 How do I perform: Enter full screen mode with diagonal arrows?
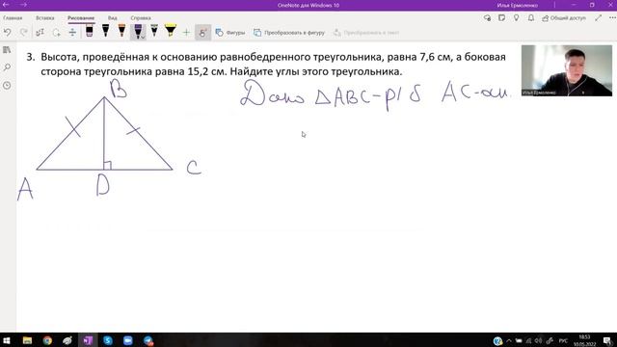(x=598, y=18)
